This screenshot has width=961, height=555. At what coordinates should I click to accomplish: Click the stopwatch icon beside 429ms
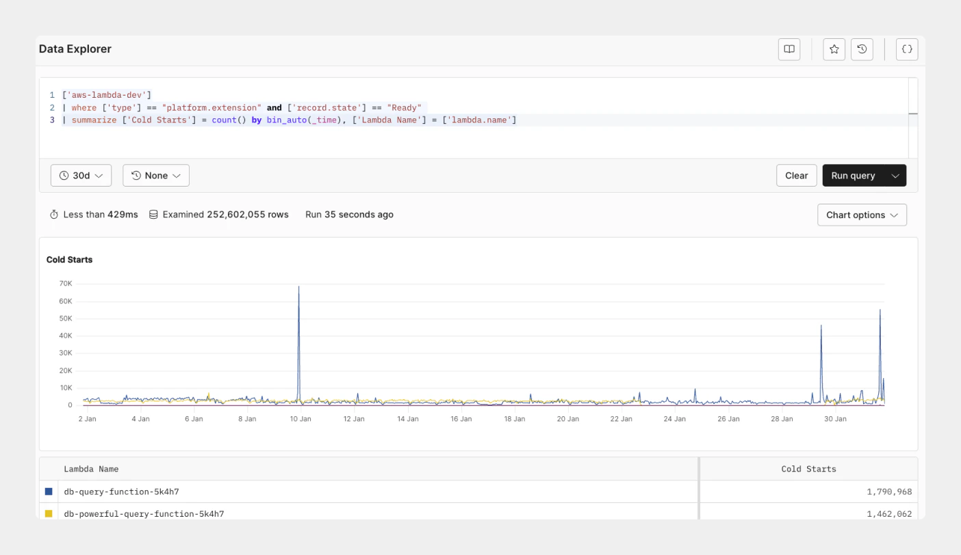click(x=54, y=214)
